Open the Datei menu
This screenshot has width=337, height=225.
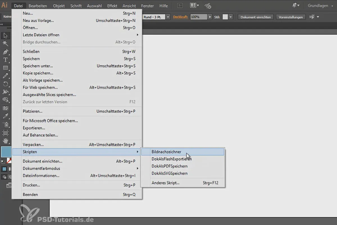(x=19, y=6)
